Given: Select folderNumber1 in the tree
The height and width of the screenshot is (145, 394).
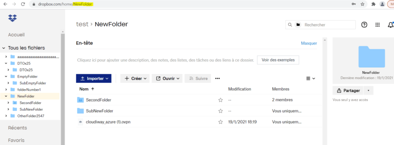Looking at the screenshot, I should coord(29,90).
